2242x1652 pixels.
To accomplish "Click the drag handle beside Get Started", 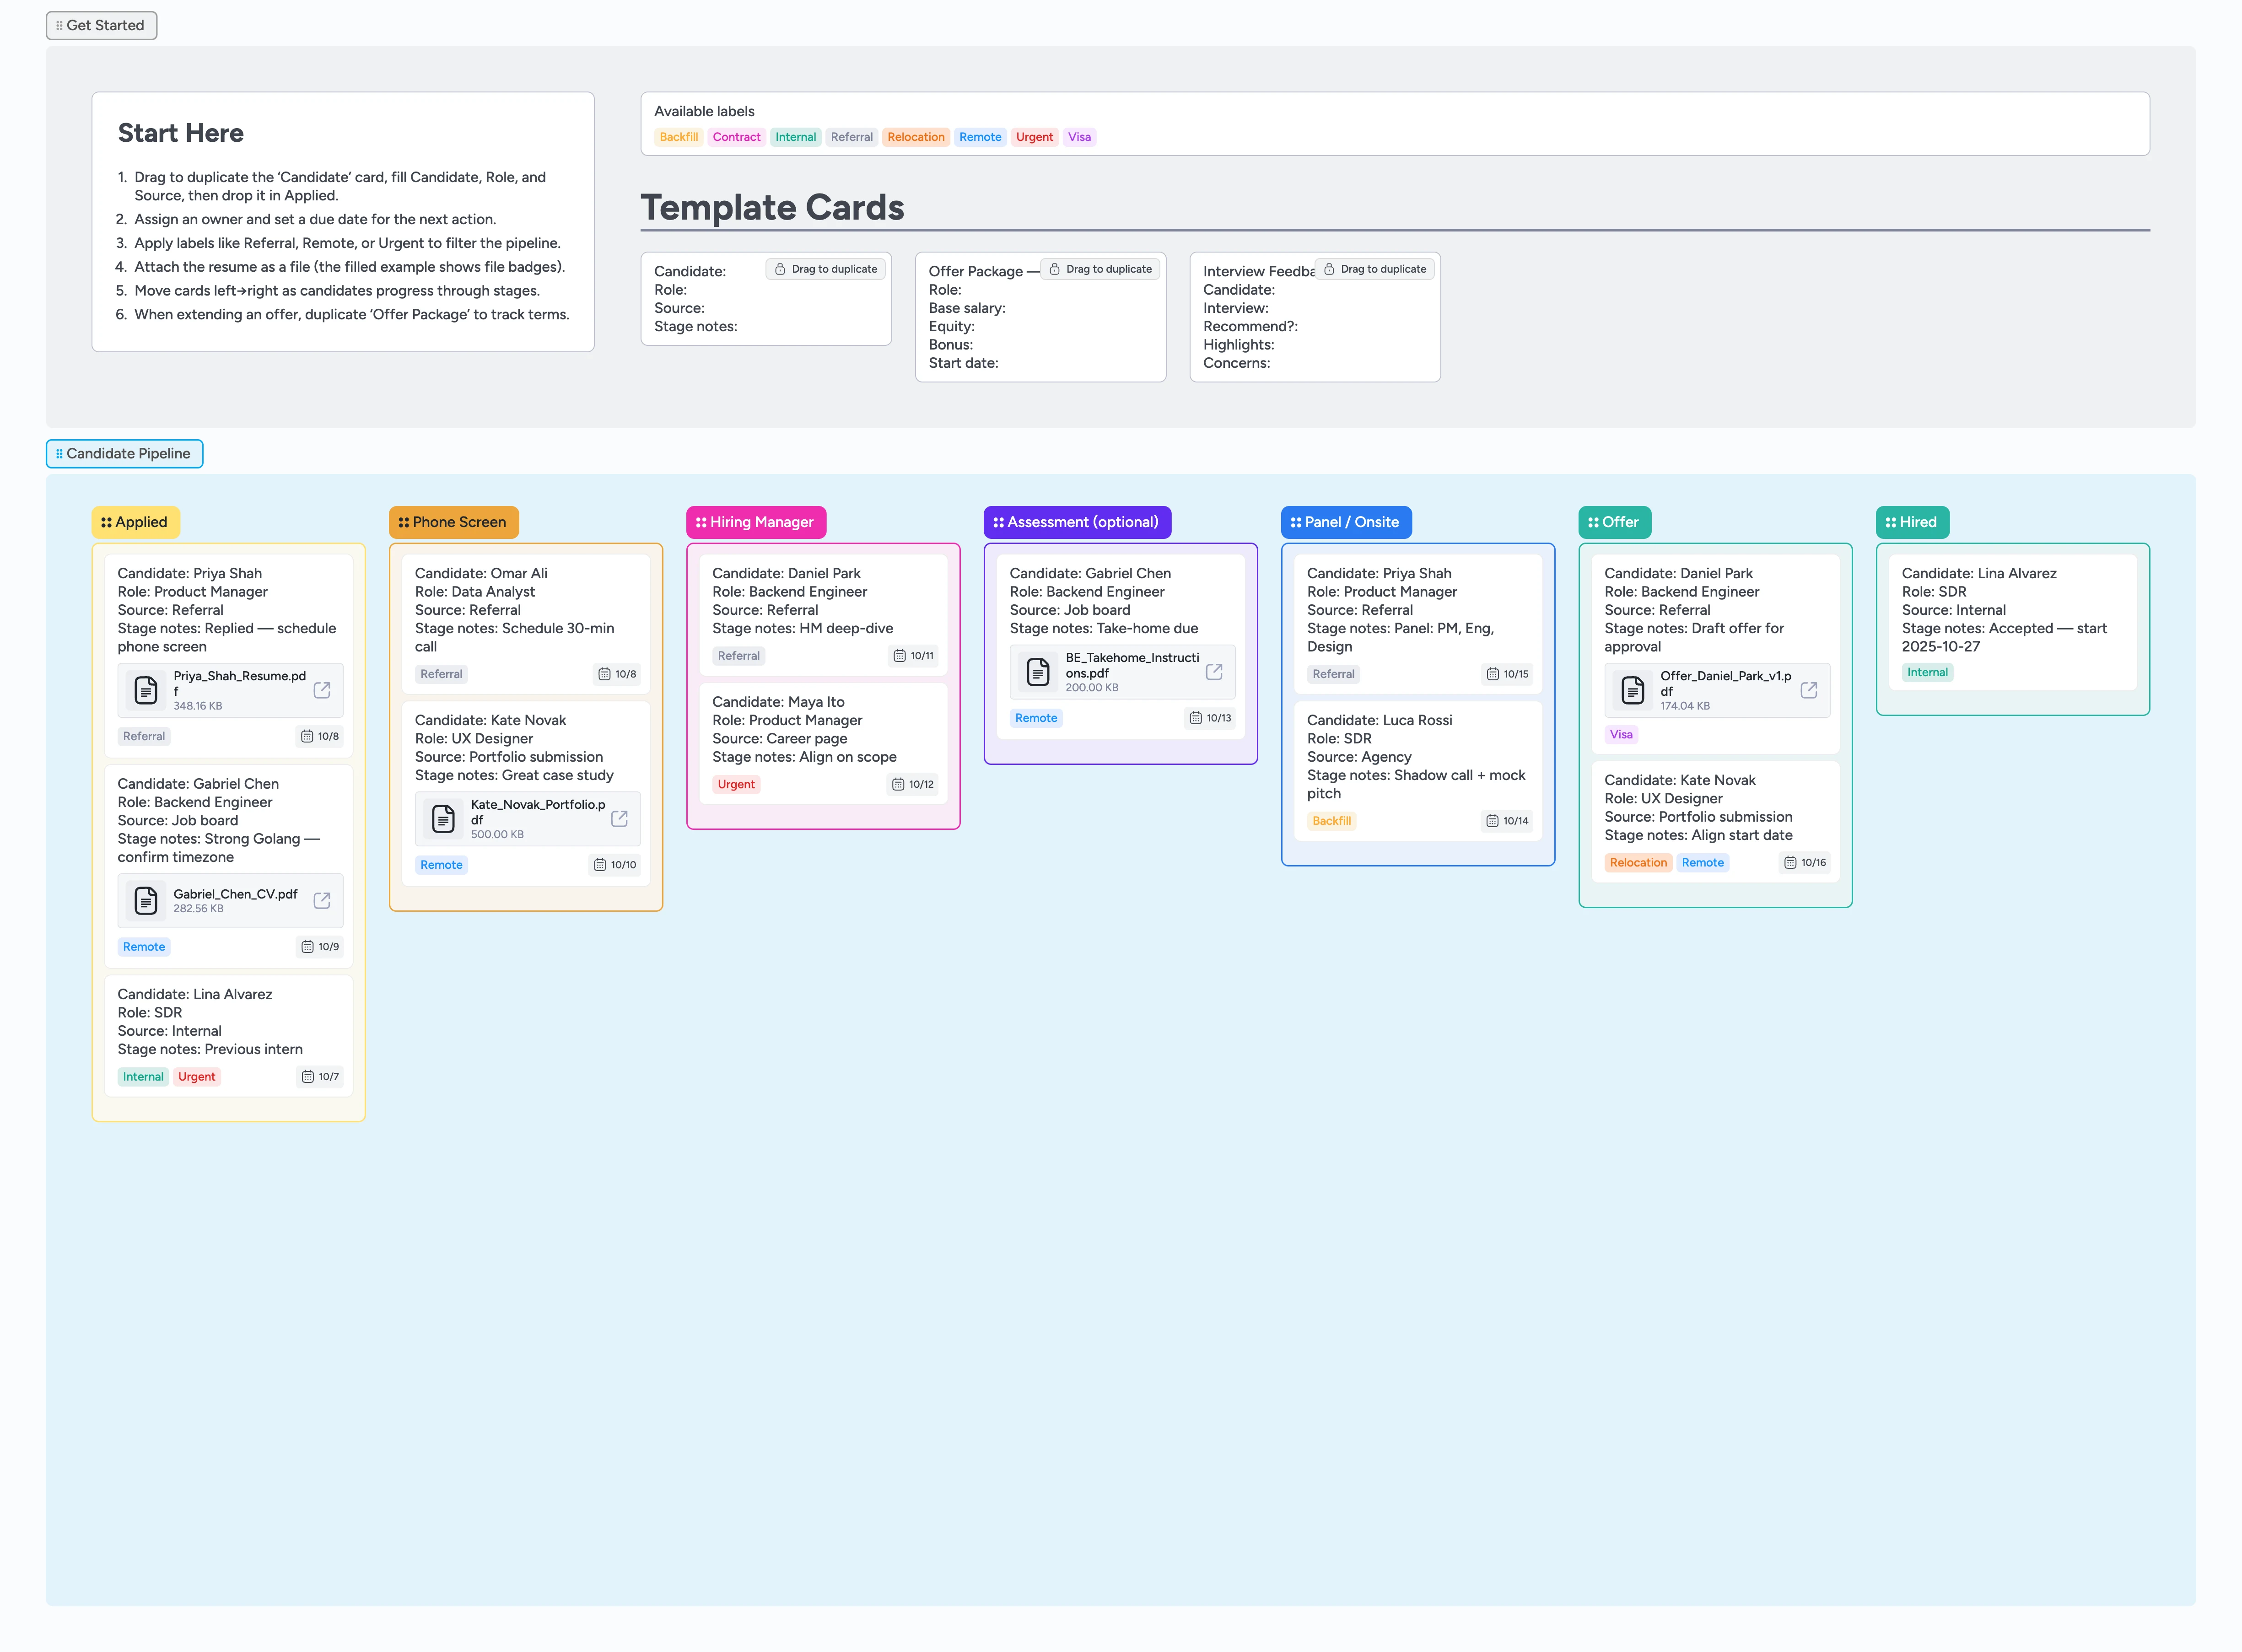I will point(60,25).
